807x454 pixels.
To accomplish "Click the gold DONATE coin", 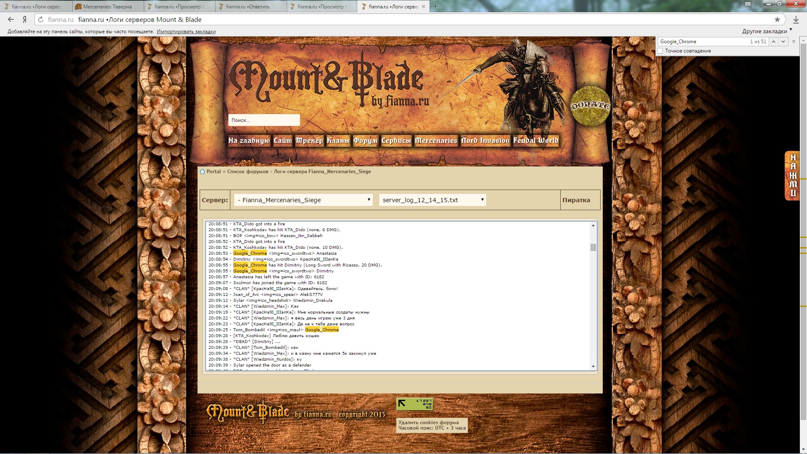I will 590,106.
